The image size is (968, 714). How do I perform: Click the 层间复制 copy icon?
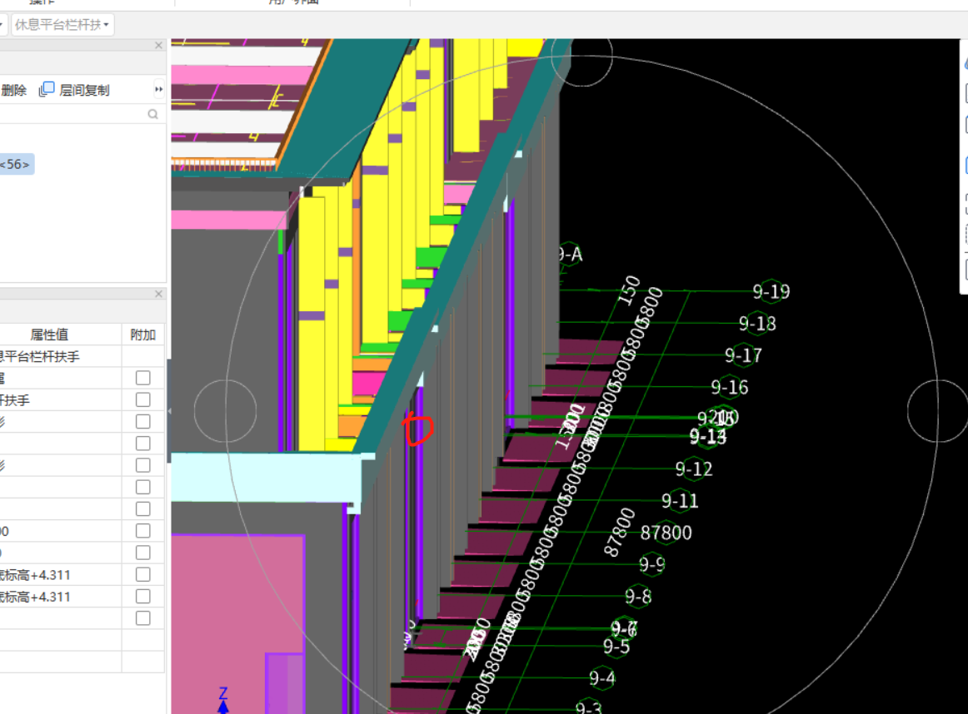point(47,89)
